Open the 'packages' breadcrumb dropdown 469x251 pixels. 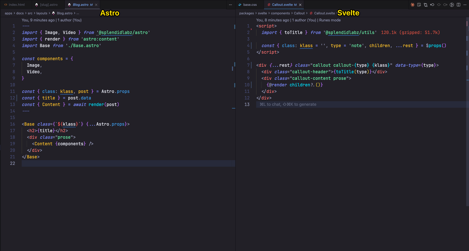pos(247,13)
